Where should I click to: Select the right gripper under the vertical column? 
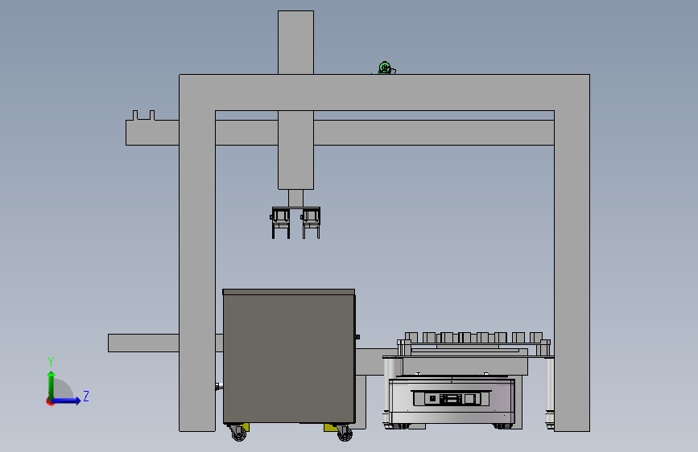click(x=311, y=223)
